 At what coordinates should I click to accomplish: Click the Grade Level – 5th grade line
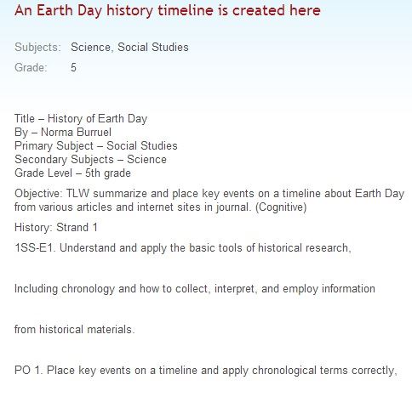pyautogui.click(x=72, y=173)
